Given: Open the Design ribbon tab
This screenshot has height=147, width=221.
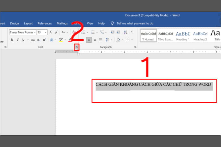Looking at the screenshot, I should pyautogui.click(x=14, y=23).
